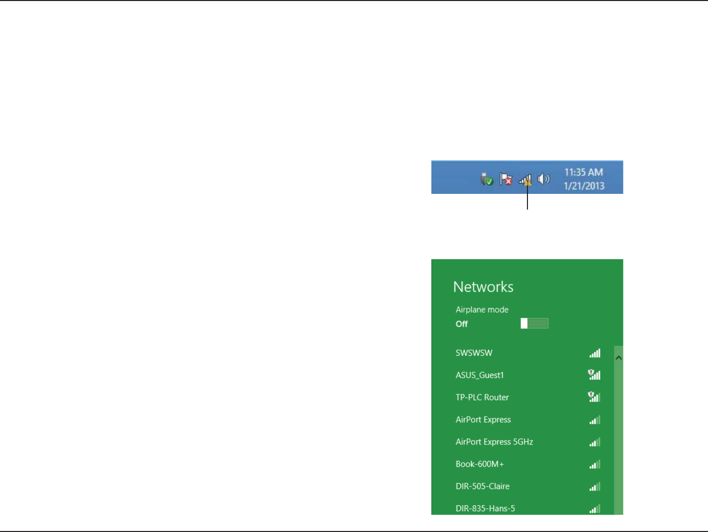Click the Safely Remove Hardware icon
708x532 pixels.
[486, 179]
